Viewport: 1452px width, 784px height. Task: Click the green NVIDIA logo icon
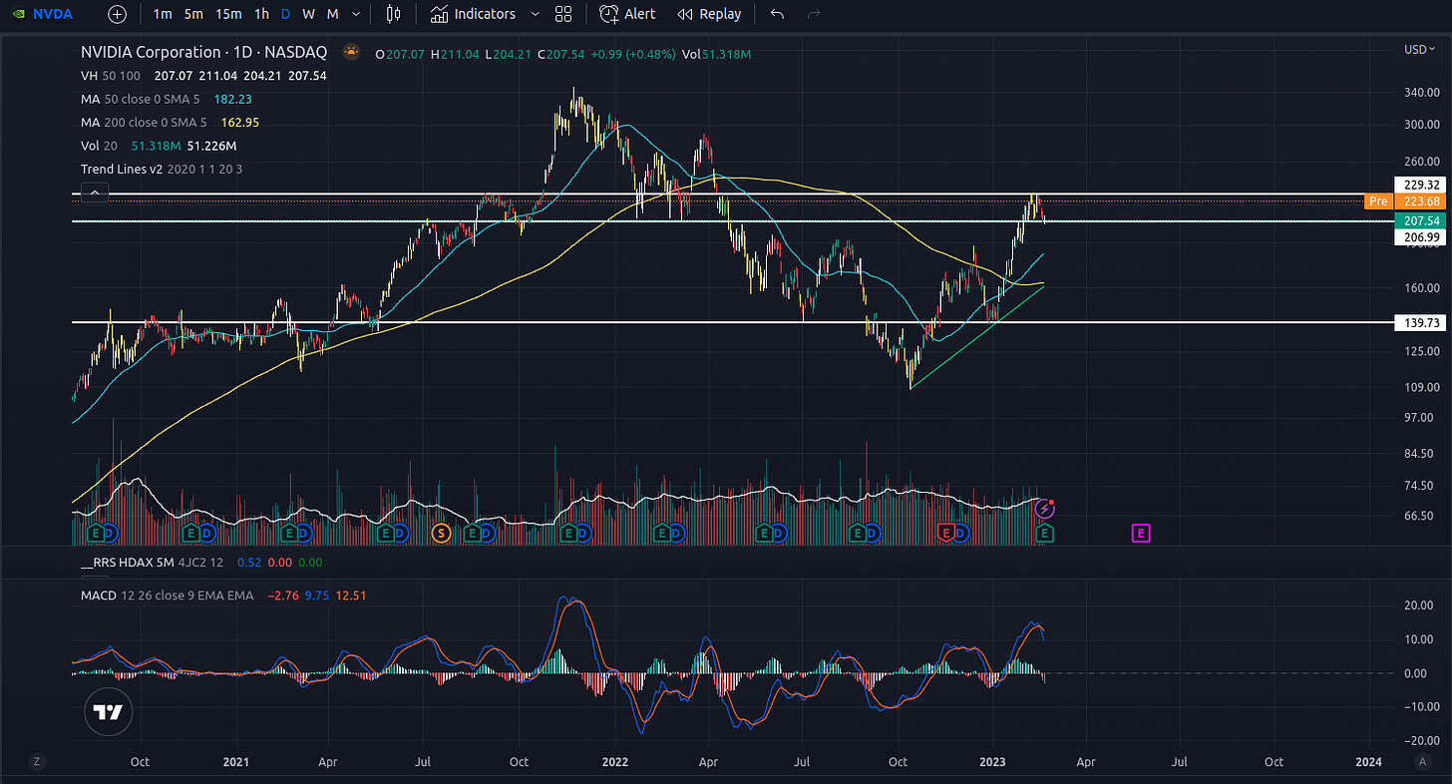pos(16,14)
